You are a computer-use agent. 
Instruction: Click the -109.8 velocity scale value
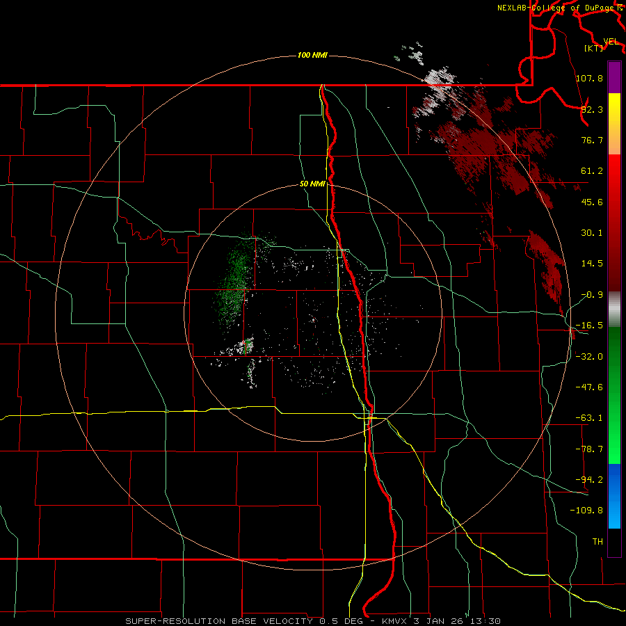tap(586, 511)
